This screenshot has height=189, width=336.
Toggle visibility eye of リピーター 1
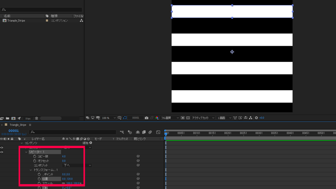tap(2, 152)
